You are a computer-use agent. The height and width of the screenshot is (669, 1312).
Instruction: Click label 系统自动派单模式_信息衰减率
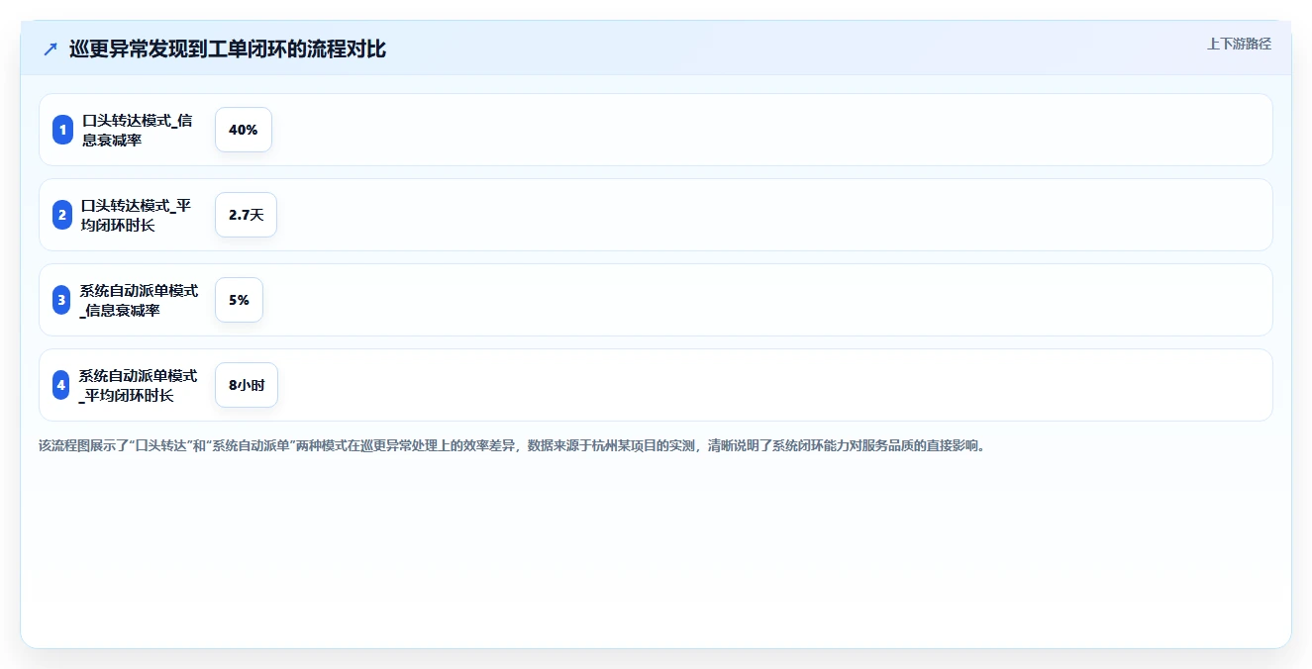[140, 300]
